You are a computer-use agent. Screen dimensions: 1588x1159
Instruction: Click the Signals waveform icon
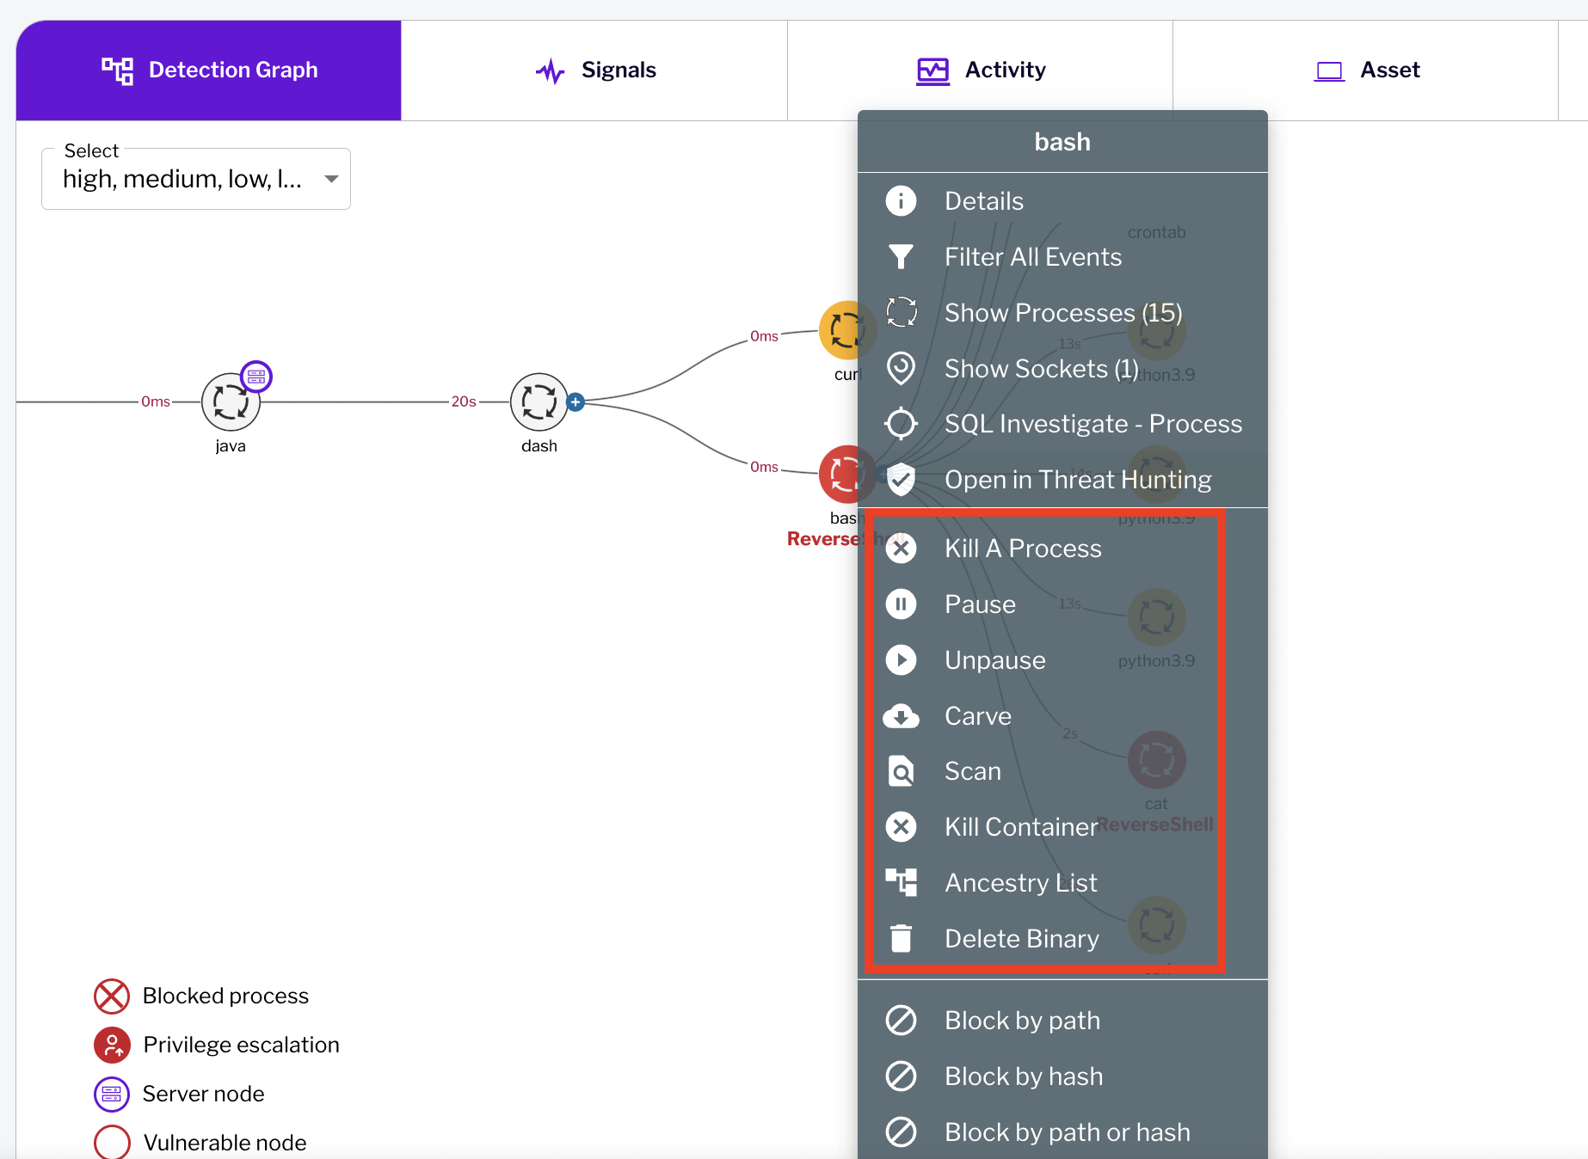[550, 71]
